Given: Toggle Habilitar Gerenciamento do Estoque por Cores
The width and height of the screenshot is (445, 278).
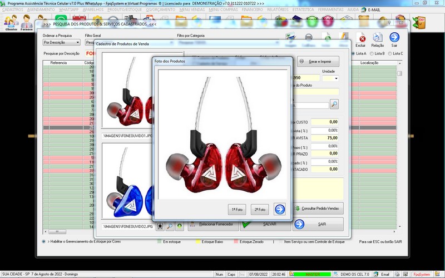Looking at the screenshot, I should [x=44, y=242].
